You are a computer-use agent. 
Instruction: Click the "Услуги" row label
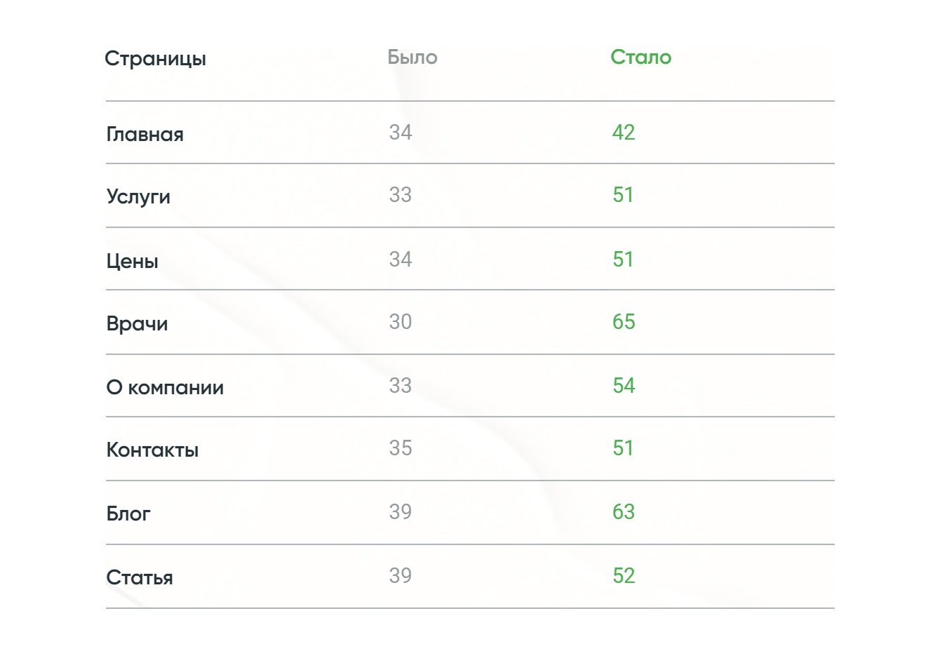click(138, 196)
